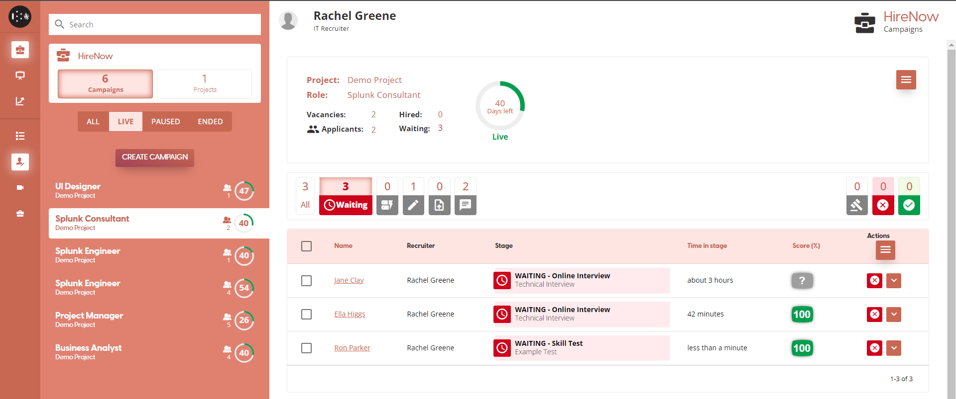This screenshot has height=399, width=956.
Task: Open Ella Higgs candidate profile link
Action: tap(350, 314)
